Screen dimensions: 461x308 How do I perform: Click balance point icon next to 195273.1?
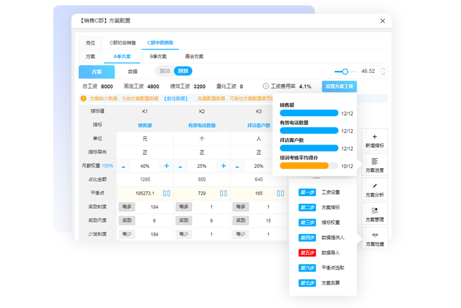(167, 193)
